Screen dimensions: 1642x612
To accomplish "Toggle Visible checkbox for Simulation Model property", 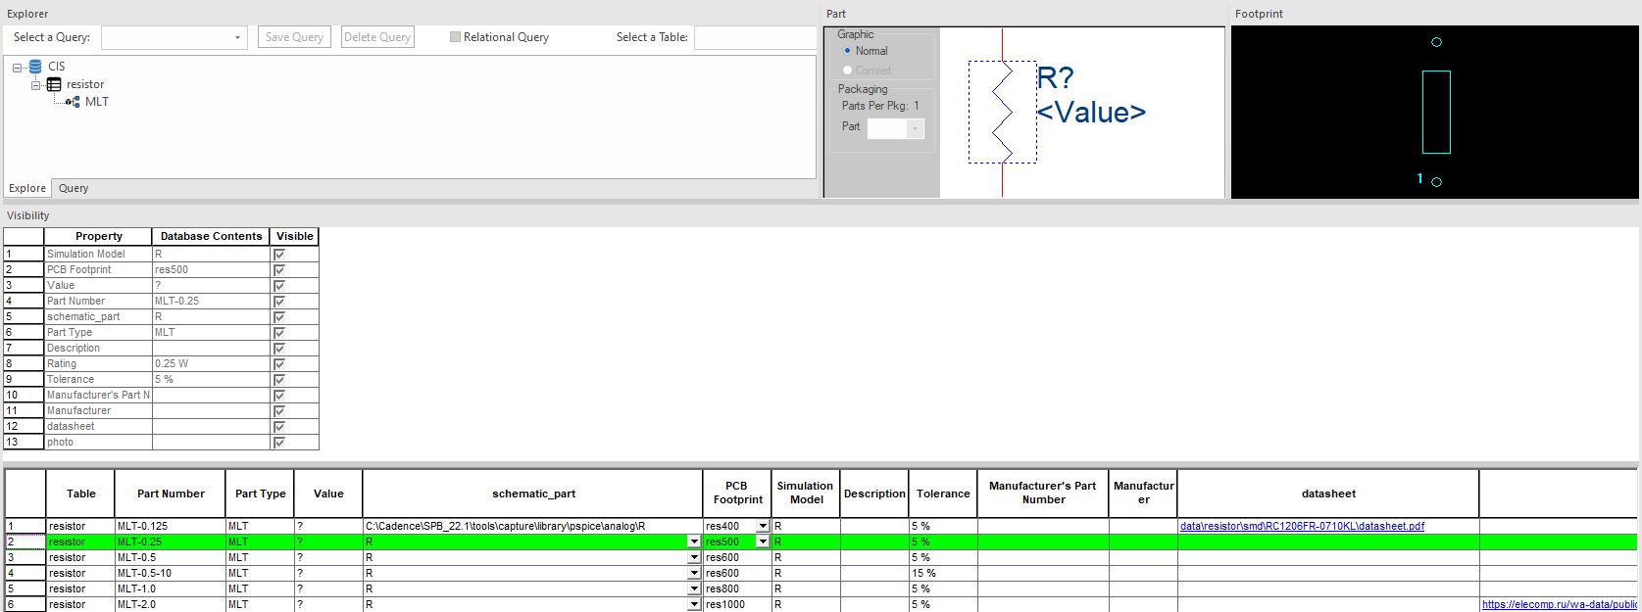I will click(x=279, y=255).
